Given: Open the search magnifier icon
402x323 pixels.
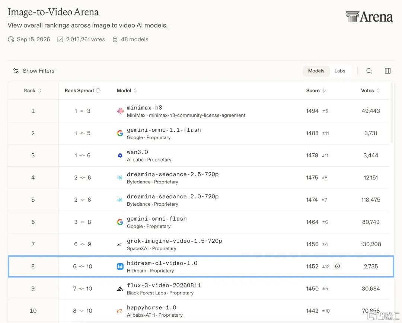Looking at the screenshot, I should (369, 71).
